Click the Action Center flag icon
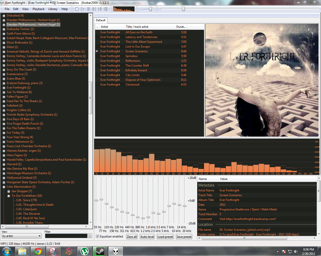The height and width of the screenshot is (256, 321). (x=284, y=251)
